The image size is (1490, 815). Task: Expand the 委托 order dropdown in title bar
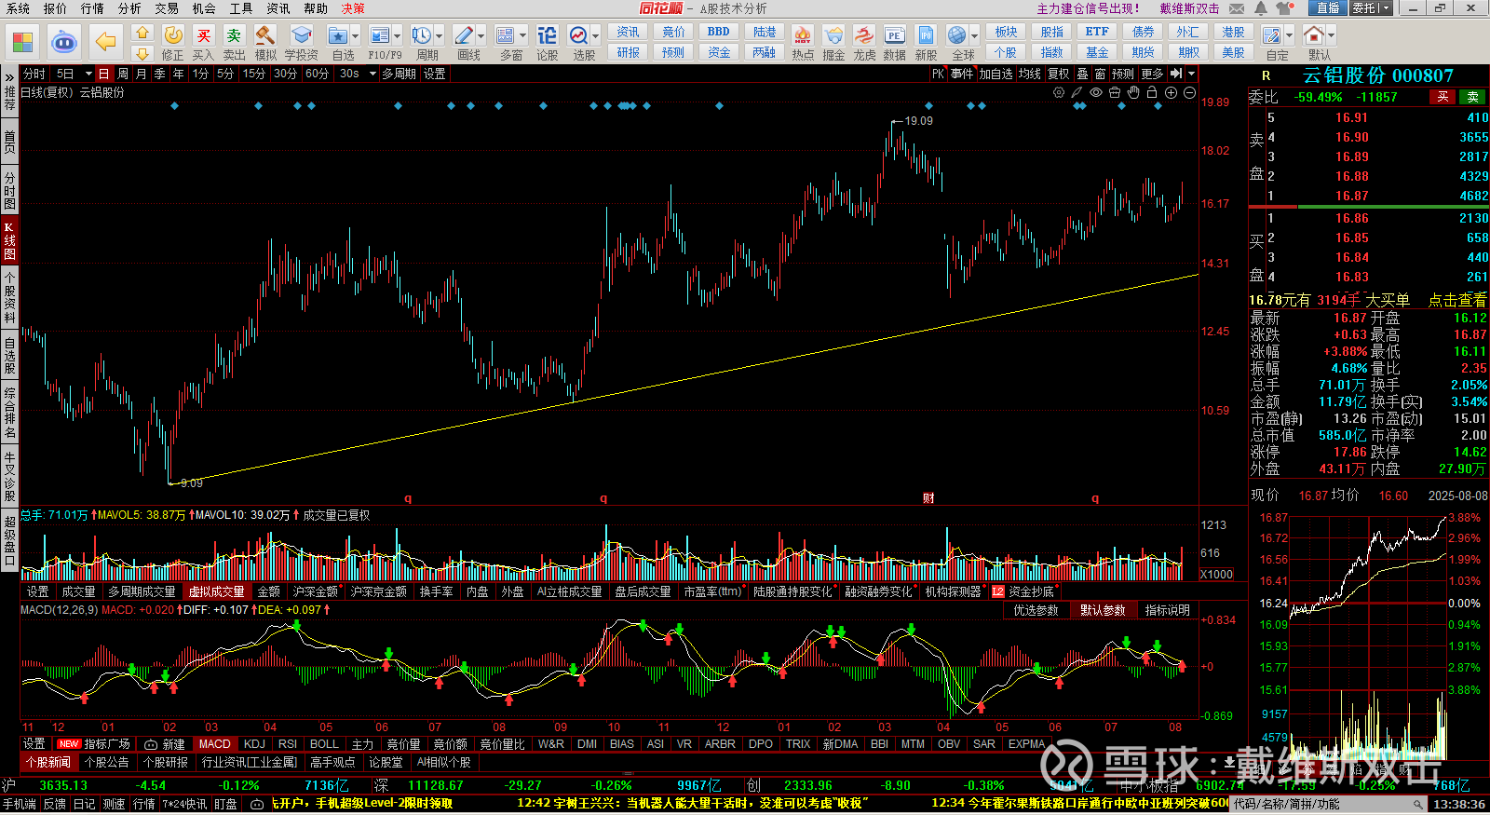1384,8
